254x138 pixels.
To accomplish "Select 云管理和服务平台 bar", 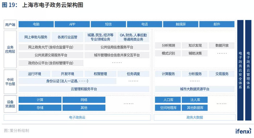I will 84,89.
